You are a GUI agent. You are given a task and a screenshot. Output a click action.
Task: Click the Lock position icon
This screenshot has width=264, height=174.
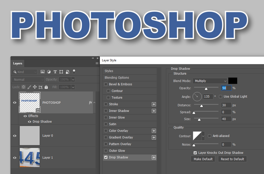click(35, 87)
